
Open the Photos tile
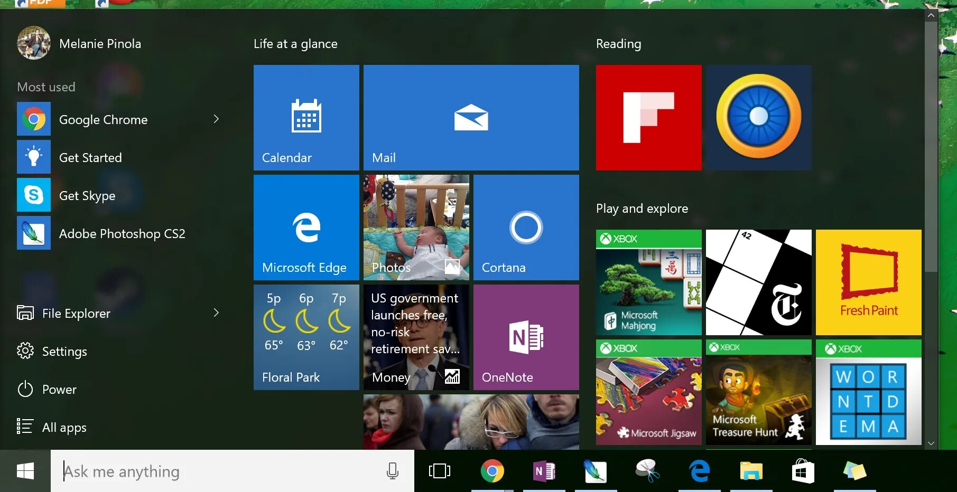pyautogui.click(x=416, y=228)
